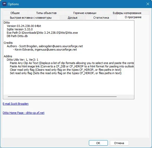The height and width of the screenshot is (148, 152).
Task: Click the Set read only flag line
Action: (x=66, y=73)
